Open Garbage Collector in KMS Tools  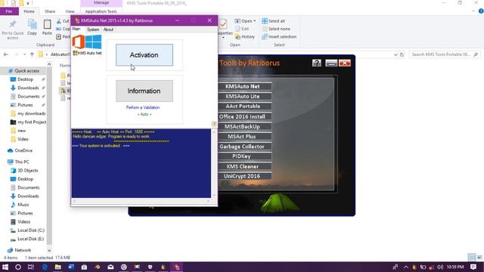[x=242, y=147]
